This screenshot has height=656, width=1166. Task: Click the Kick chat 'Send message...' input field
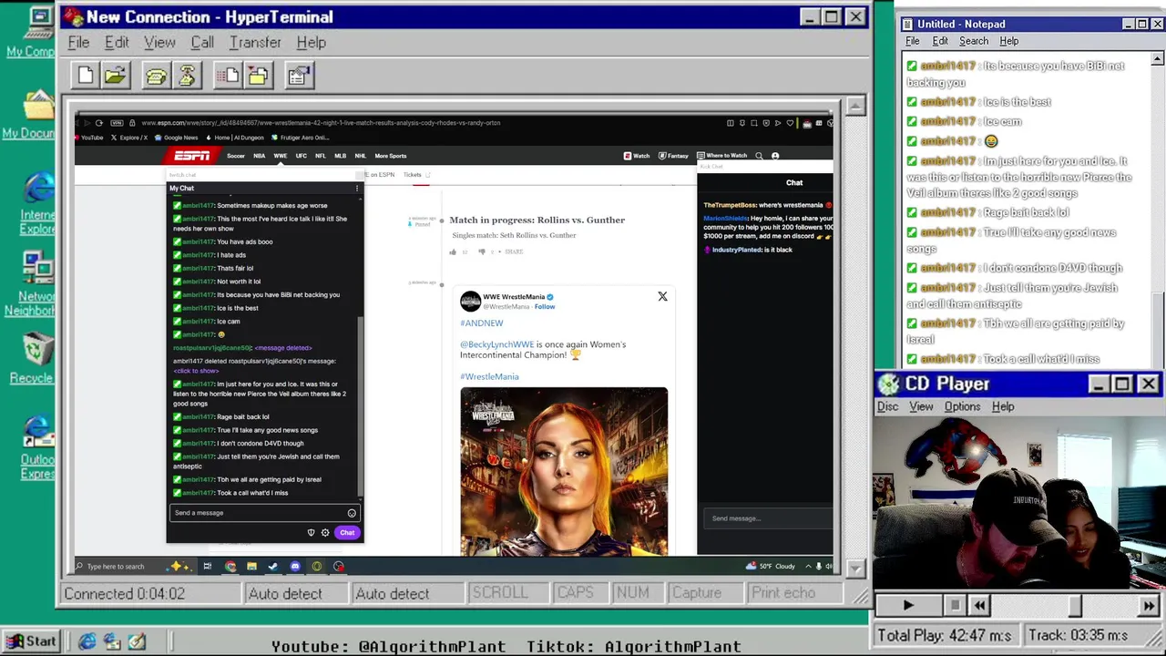pyautogui.click(x=767, y=518)
